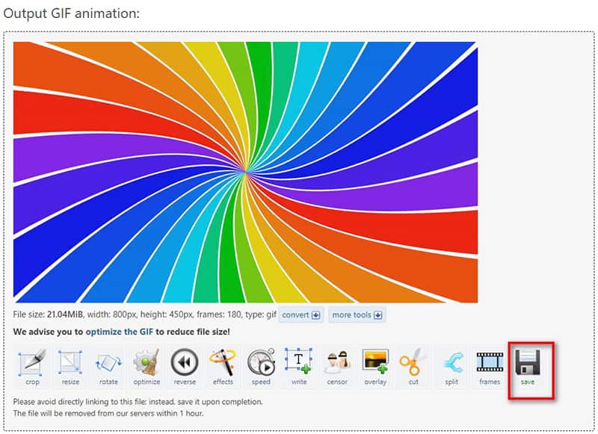
Task: Click the text about avoiding direct linking
Action: pos(138,402)
